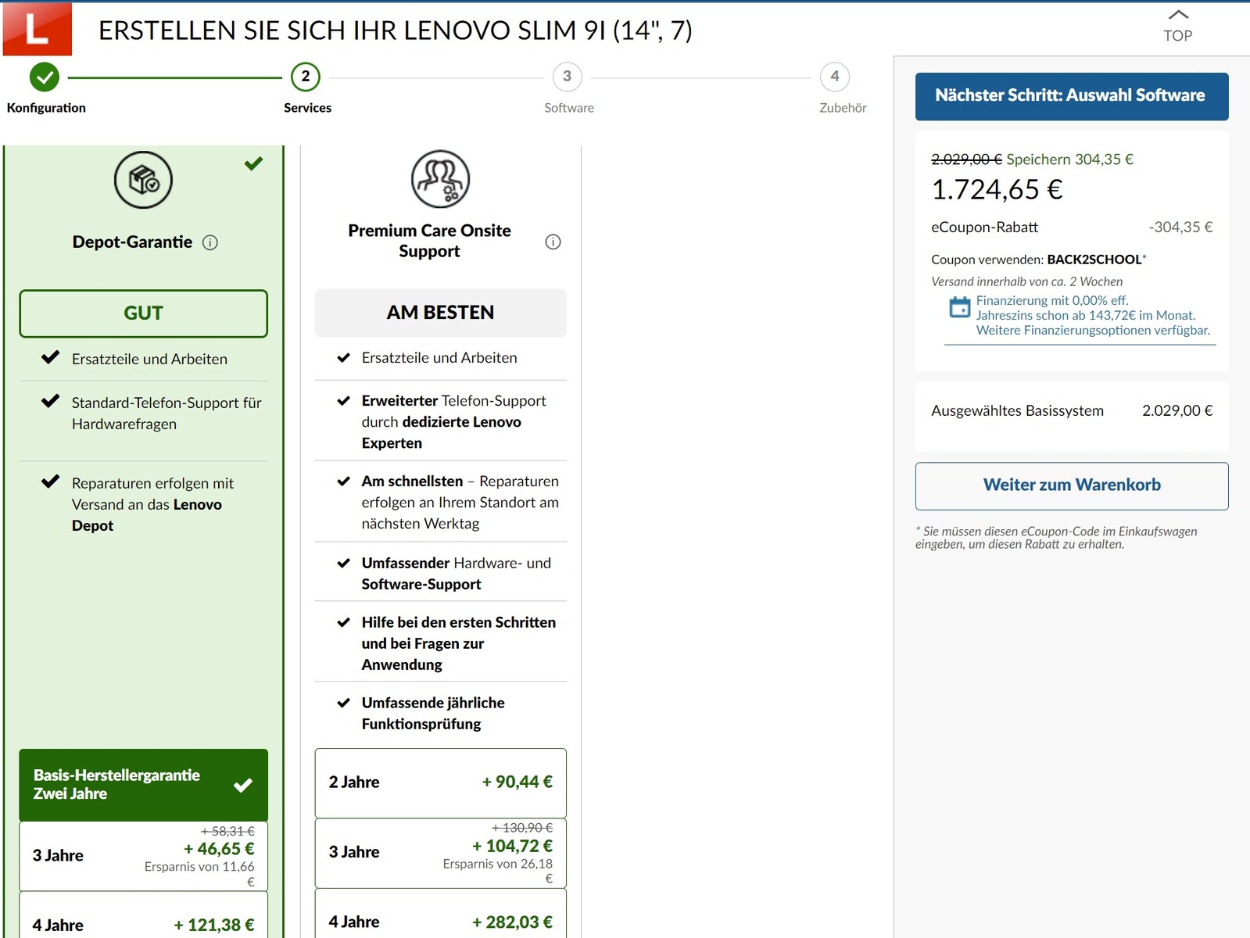1250x938 pixels.
Task: Click Weiter zum Warenkorb button
Action: 1071,485
